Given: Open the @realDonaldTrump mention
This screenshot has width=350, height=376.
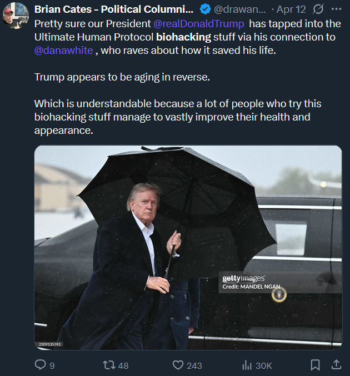Looking at the screenshot, I should click(x=199, y=24).
